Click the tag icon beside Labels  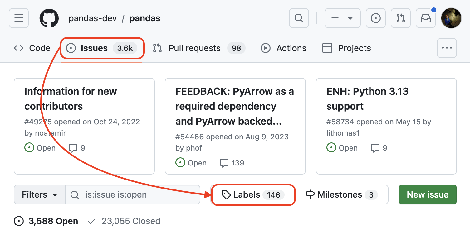tap(226, 195)
